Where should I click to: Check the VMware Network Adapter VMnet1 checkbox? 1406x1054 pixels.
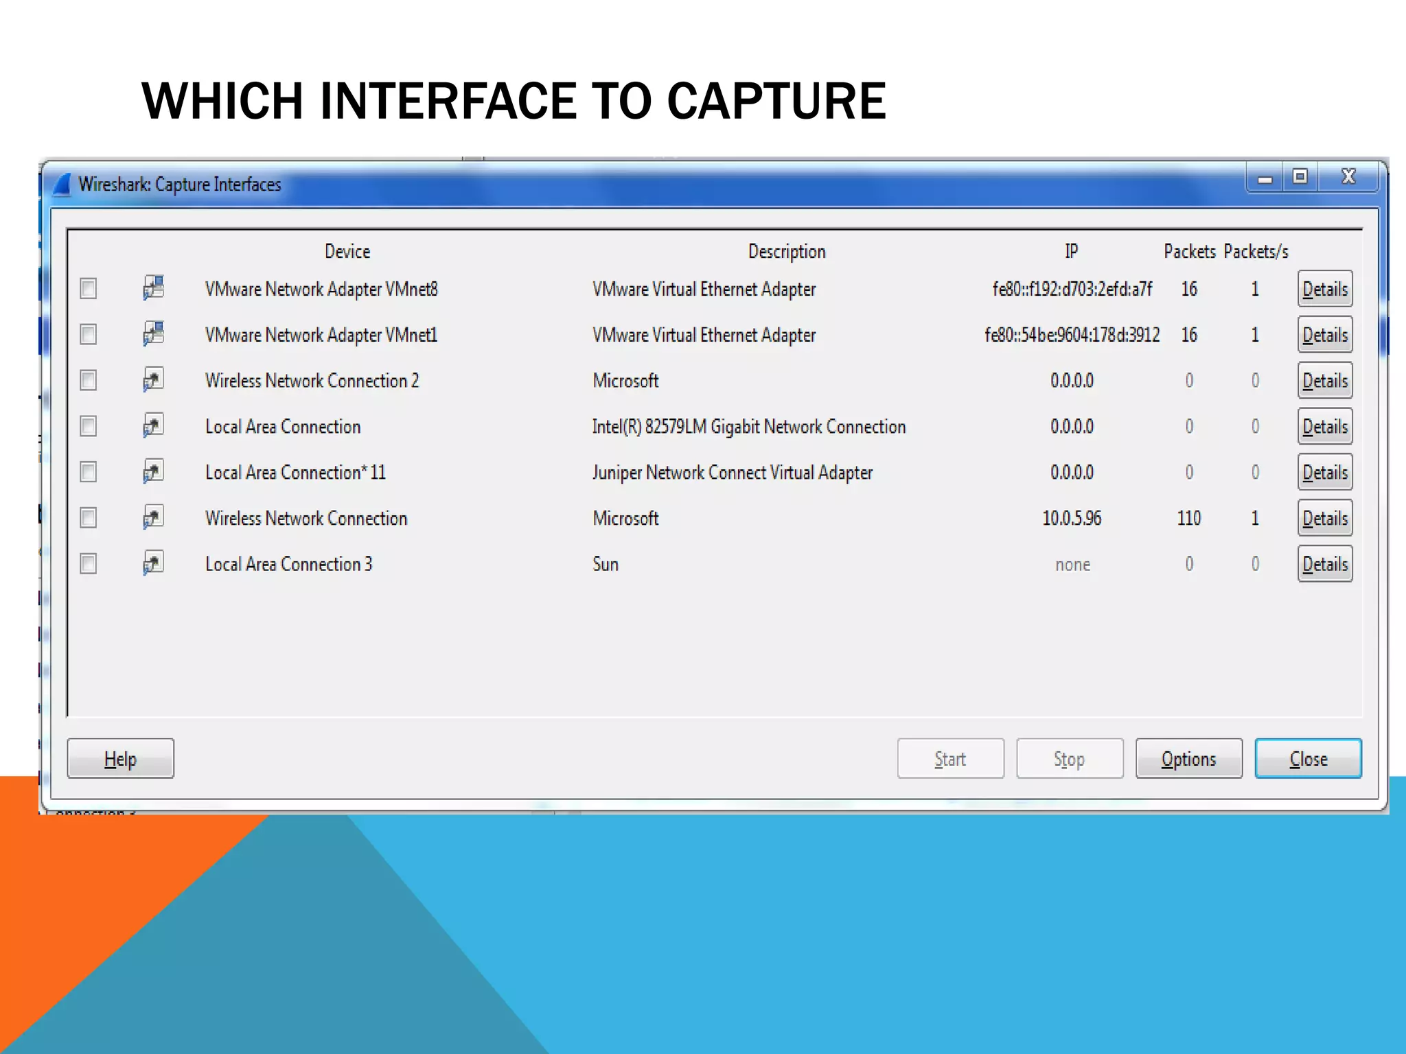point(88,335)
